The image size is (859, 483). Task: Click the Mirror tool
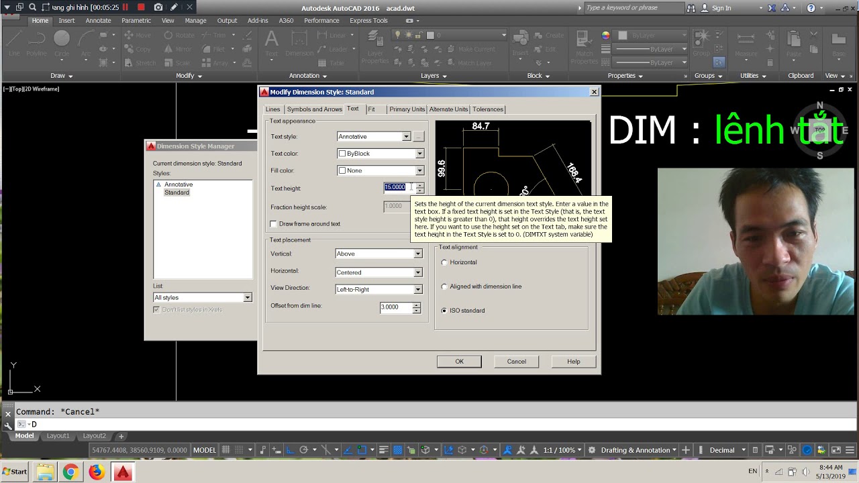coord(177,49)
